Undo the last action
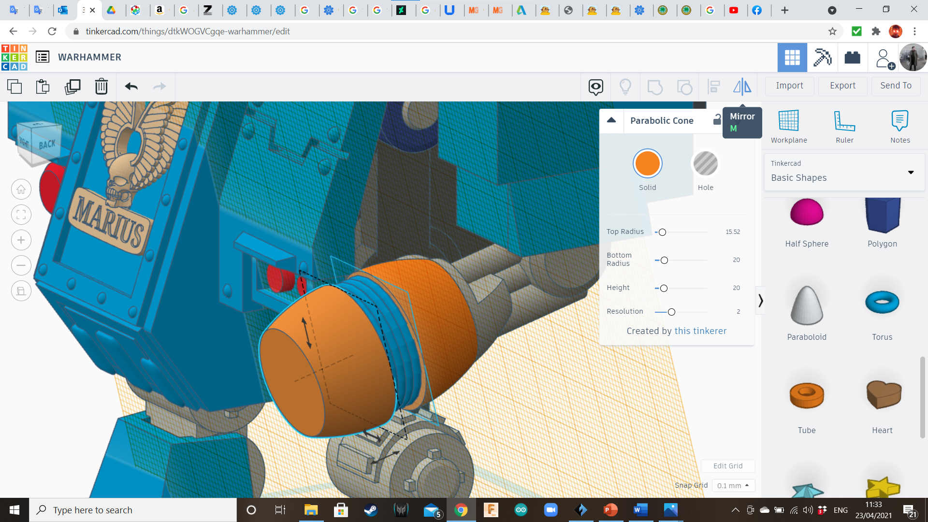 [x=131, y=87]
